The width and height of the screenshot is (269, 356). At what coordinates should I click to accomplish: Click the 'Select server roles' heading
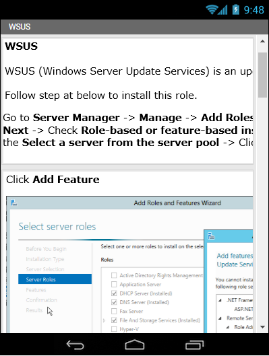coord(57,227)
